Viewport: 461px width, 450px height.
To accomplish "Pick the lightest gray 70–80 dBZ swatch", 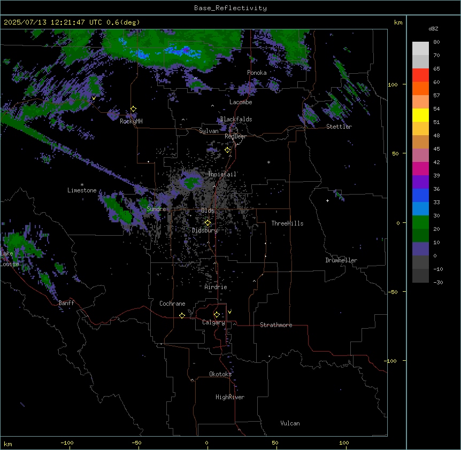I will pos(420,49).
